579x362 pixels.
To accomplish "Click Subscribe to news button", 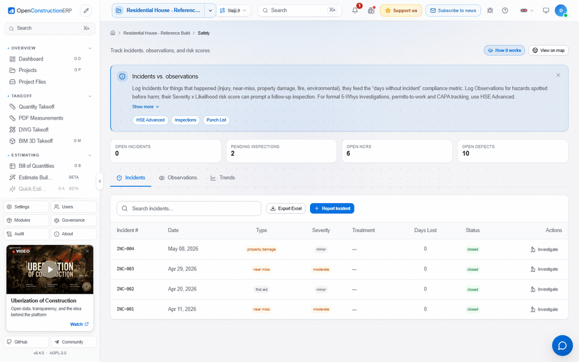I will coord(453,10).
